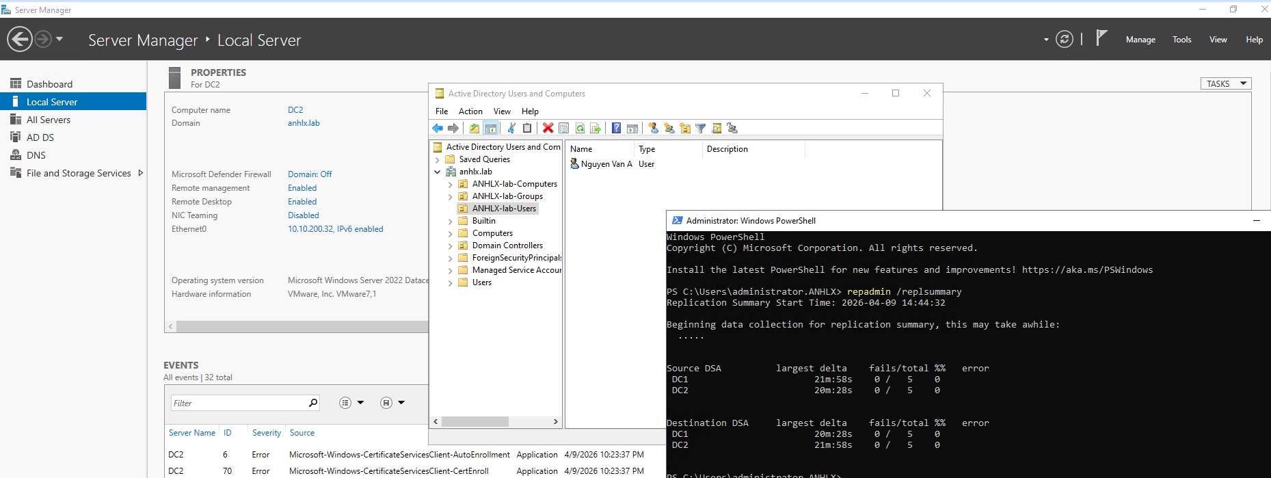The height and width of the screenshot is (478, 1271).
Task: Open the Help menu in ADUC
Action: [530, 111]
